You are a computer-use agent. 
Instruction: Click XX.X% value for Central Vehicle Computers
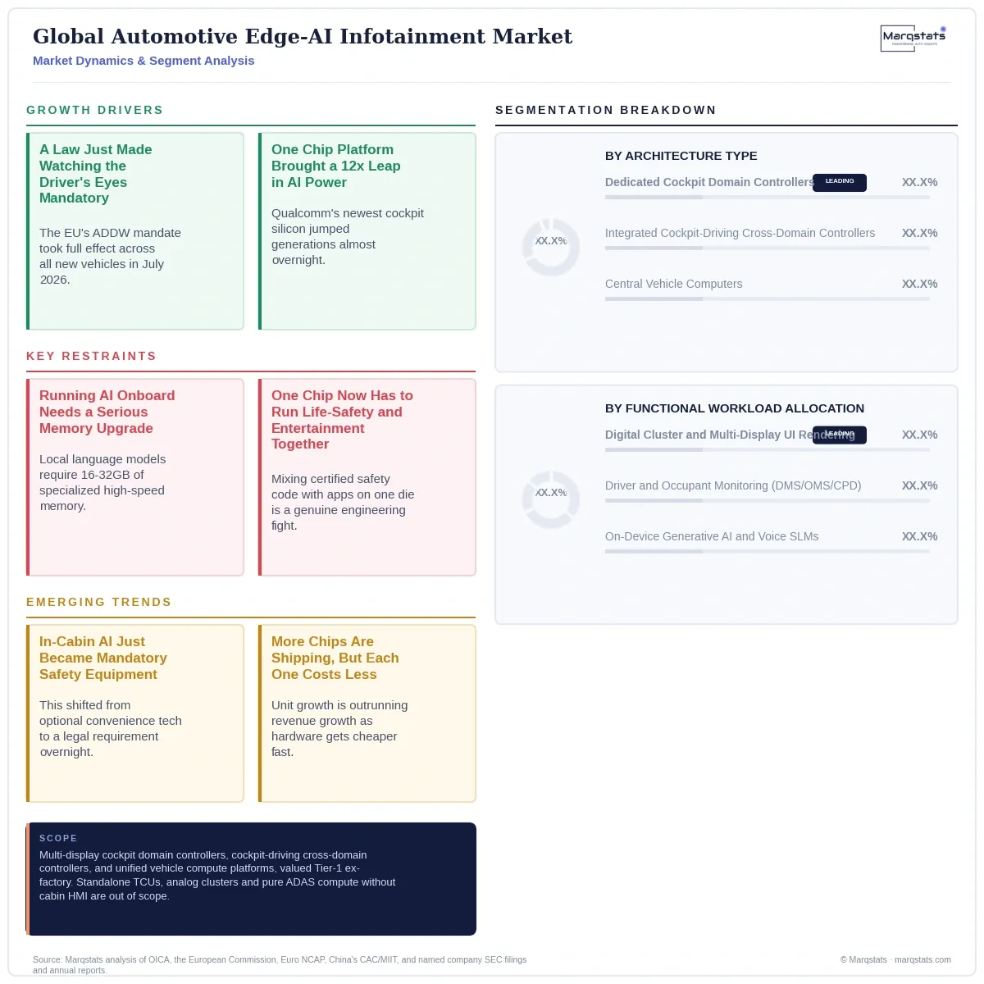[x=920, y=284]
